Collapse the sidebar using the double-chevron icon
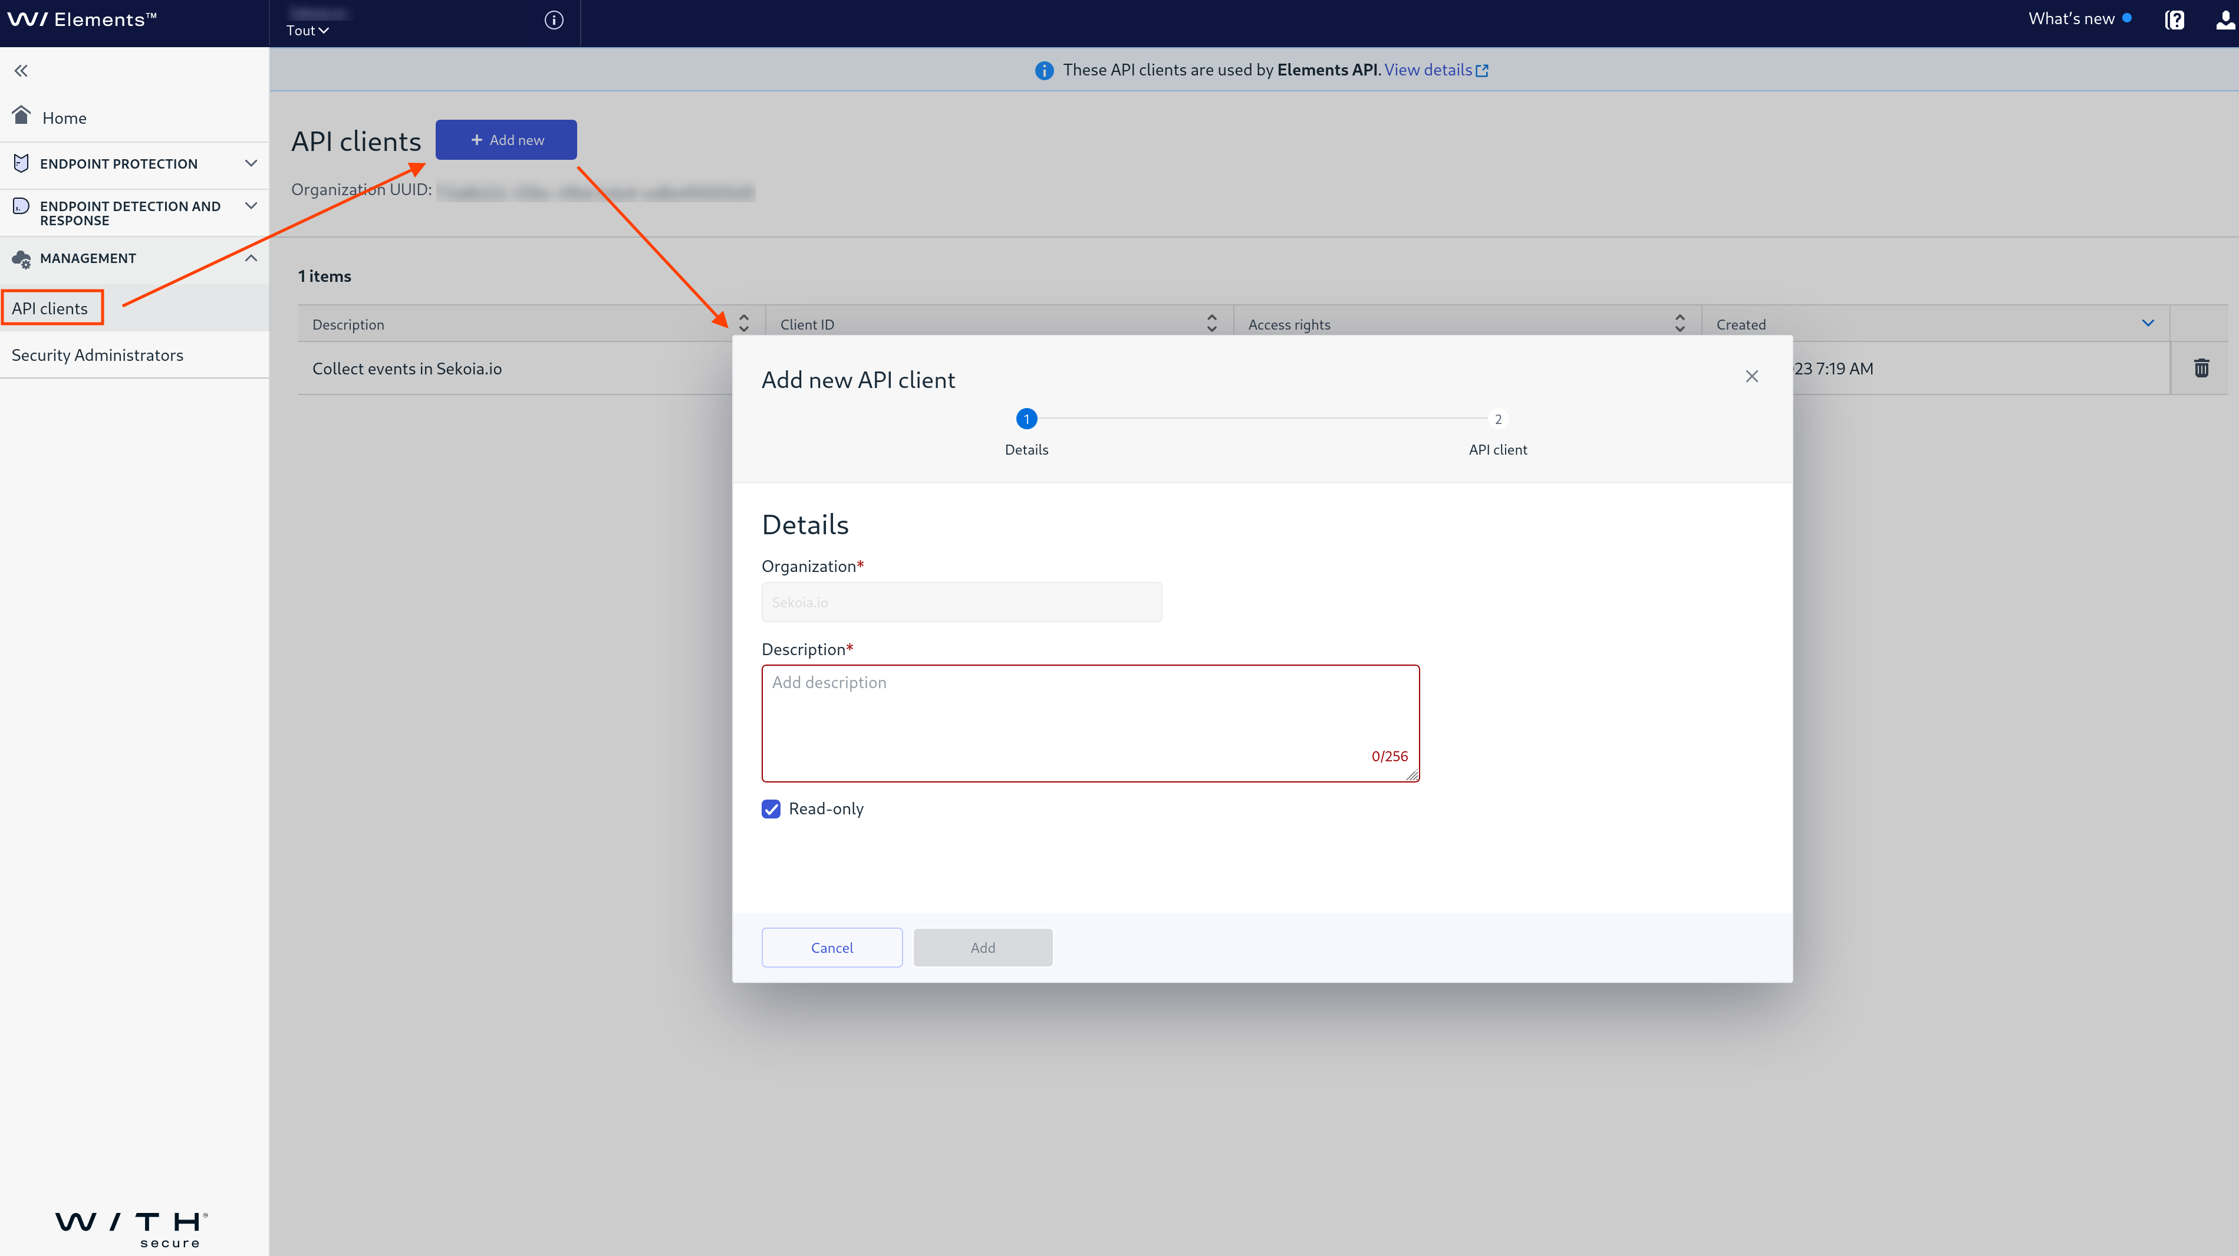This screenshot has width=2239, height=1256. click(20, 70)
